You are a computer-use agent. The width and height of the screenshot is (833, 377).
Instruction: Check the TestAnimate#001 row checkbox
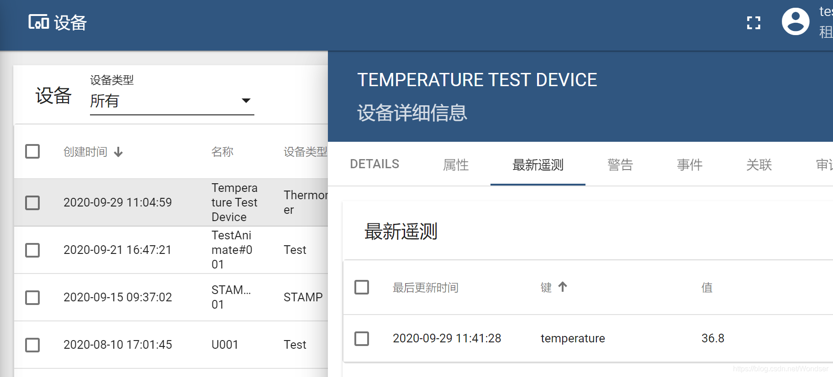coord(32,250)
